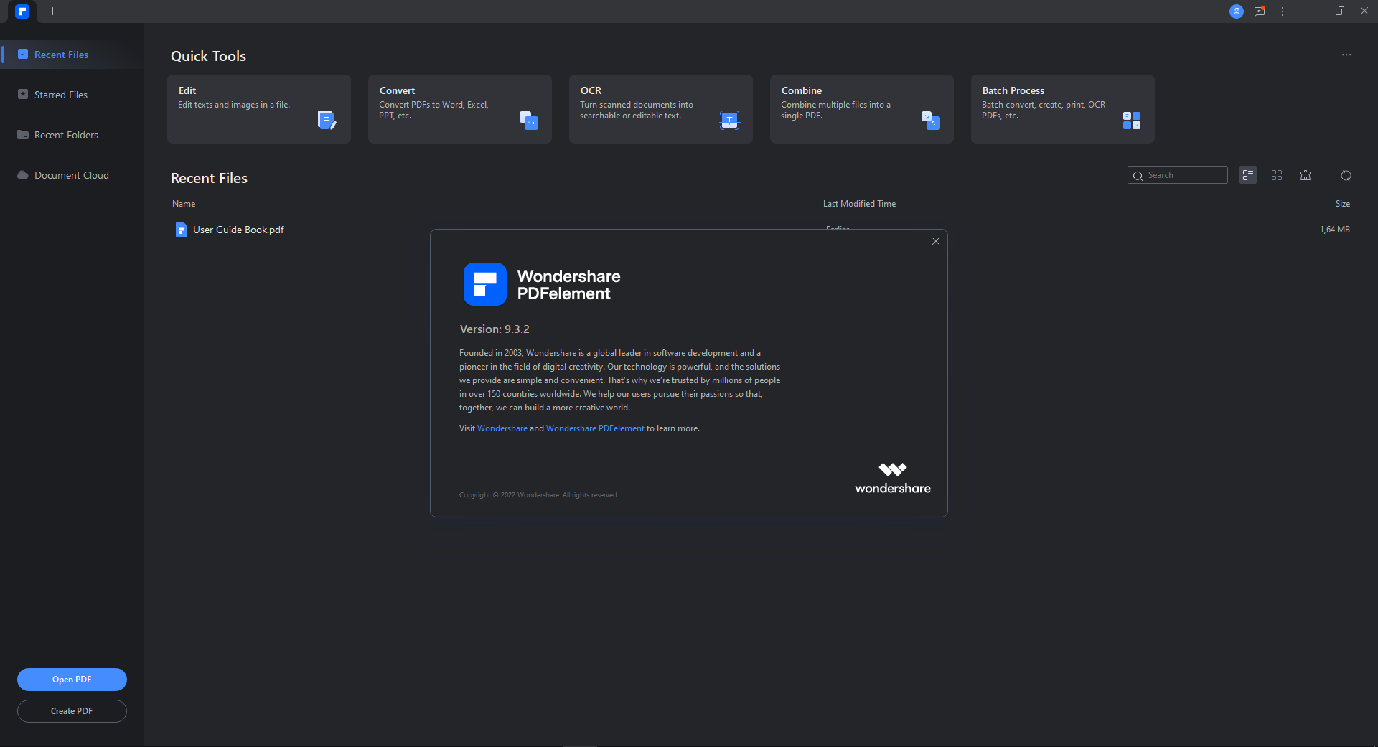
Task: Open the Quick Tools more options ellipsis
Action: 1346,55
